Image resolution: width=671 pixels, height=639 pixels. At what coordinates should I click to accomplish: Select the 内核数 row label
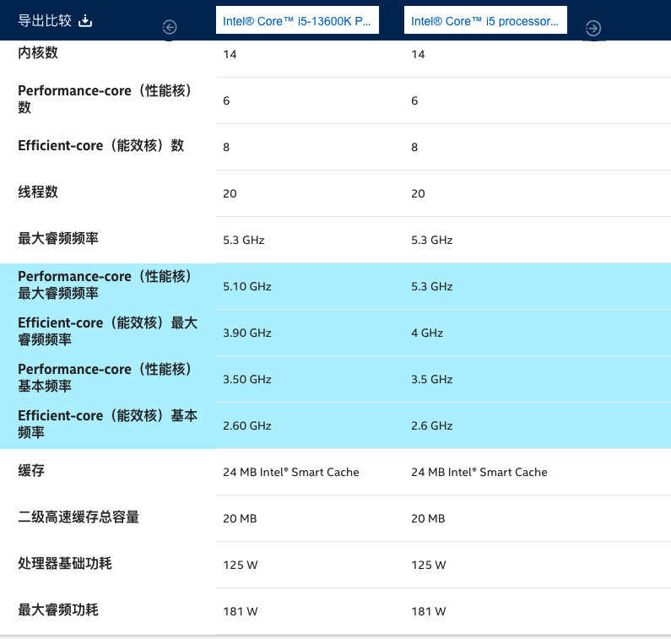tap(38, 52)
